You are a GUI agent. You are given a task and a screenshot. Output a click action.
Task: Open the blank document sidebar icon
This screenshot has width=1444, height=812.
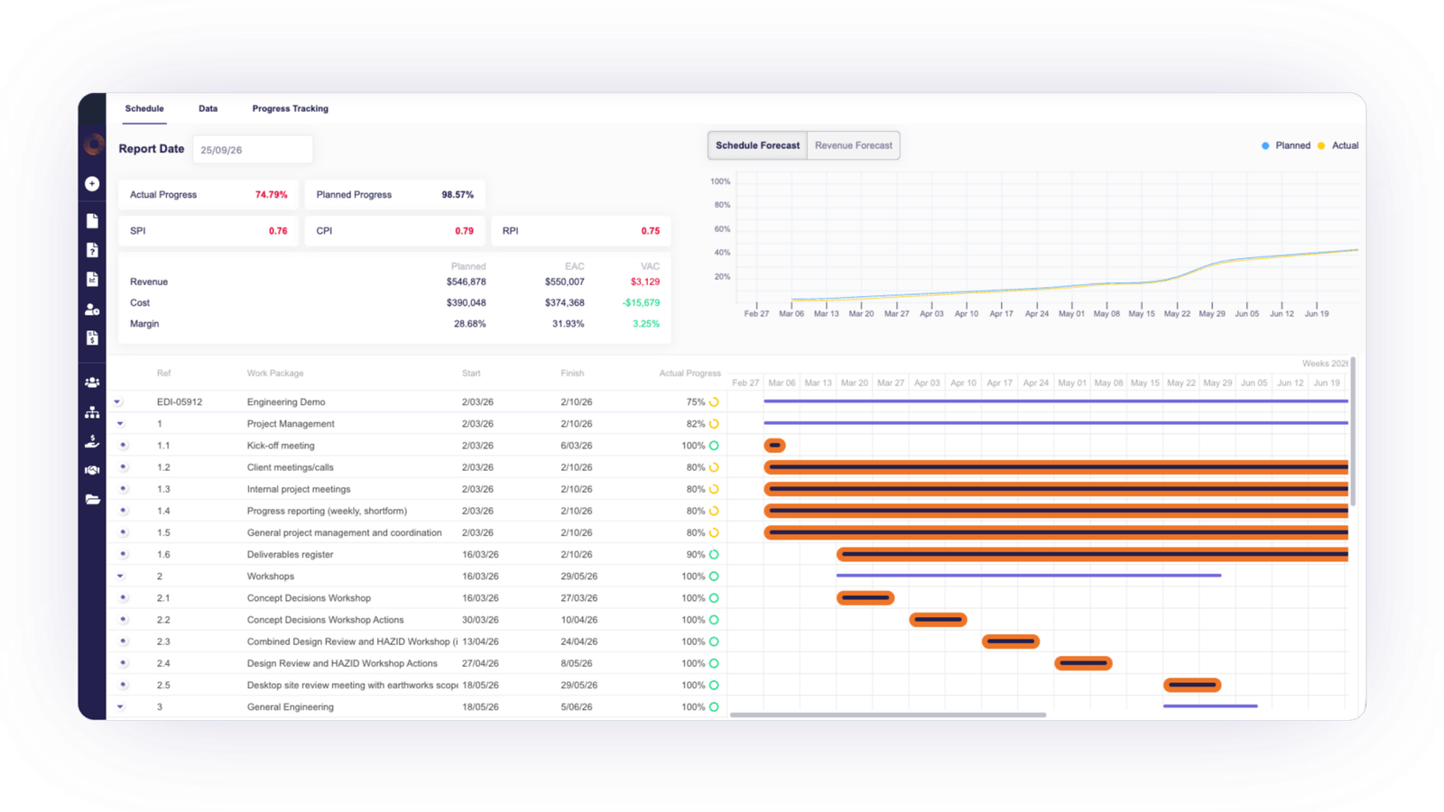pos(92,221)
